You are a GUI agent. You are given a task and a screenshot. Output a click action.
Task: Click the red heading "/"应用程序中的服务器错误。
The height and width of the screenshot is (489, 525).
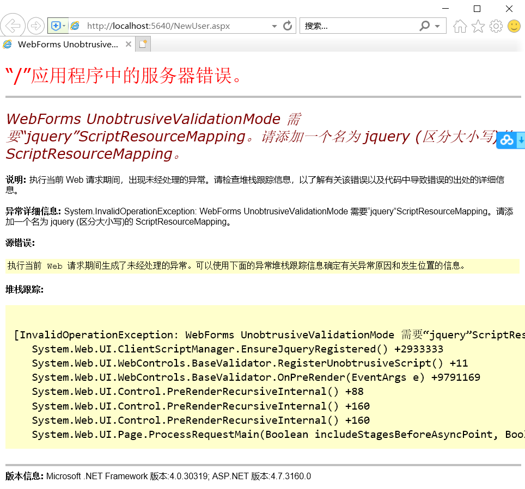123,76
